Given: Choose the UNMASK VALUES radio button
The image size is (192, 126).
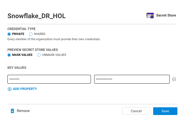Looking at the screenshot, I should (39, 55).
